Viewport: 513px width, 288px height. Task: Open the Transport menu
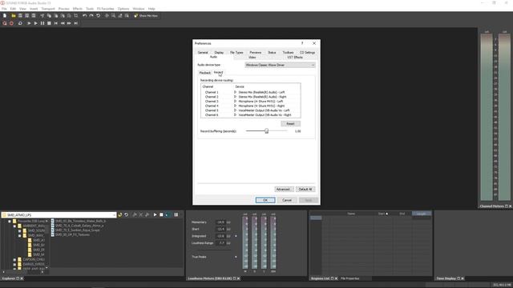pos(48,9)
